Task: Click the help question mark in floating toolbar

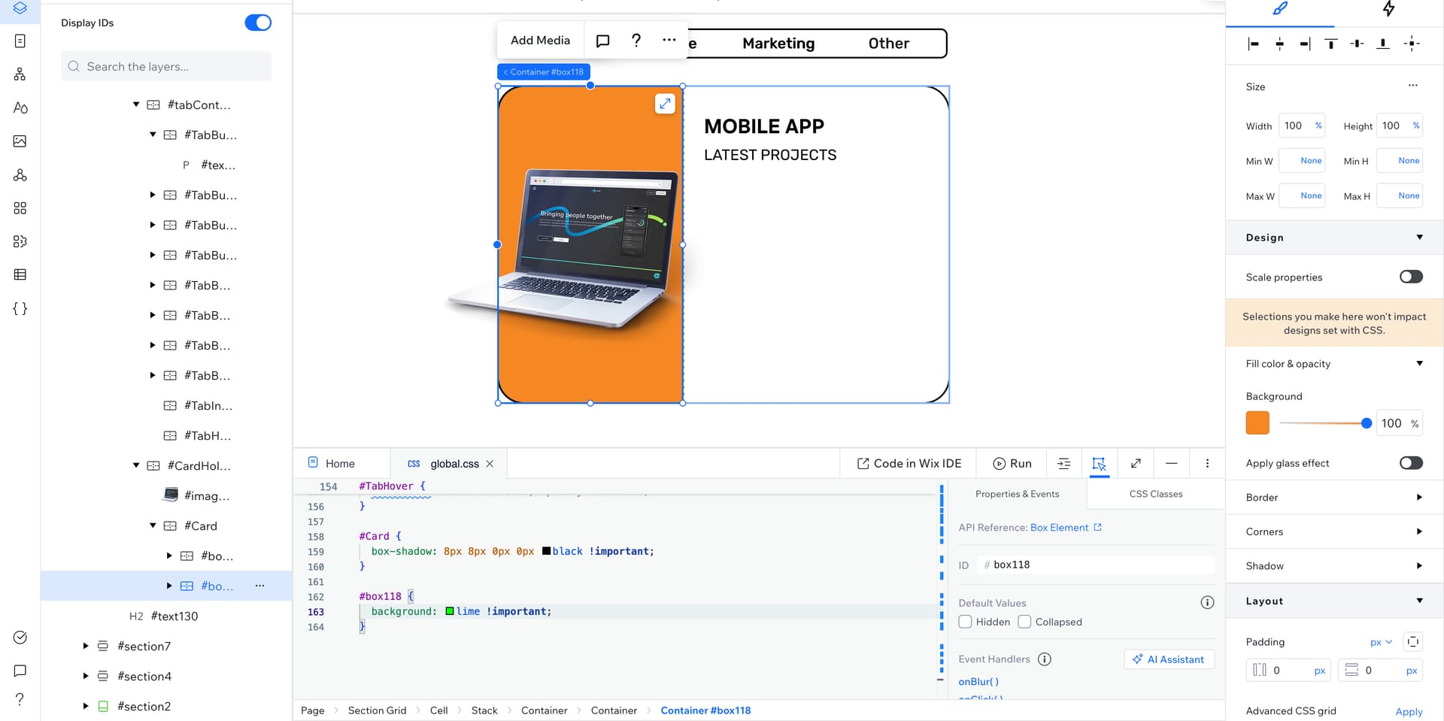Action: click(636, 41)
